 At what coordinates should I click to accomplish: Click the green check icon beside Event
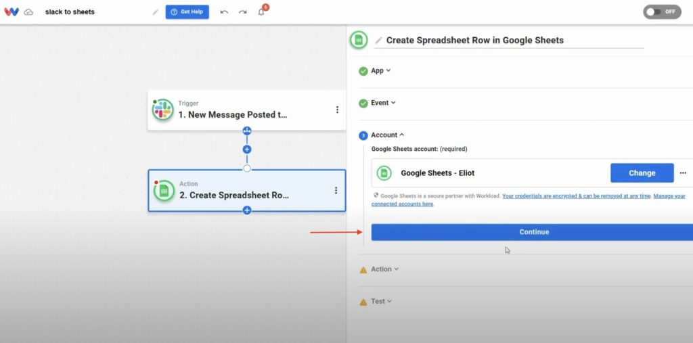click(x=363, y=104)
